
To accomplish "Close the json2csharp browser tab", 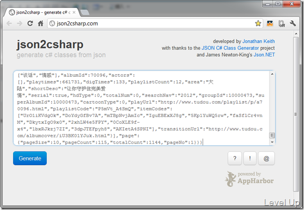I will coord(74,12).
